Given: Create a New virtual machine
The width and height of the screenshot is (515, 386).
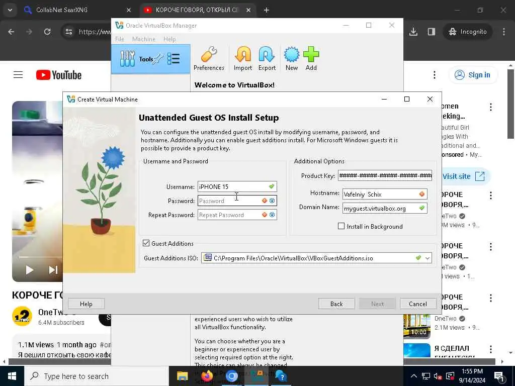Looking at the screenshot, I should pyautogui.click(x=291, y=58).
